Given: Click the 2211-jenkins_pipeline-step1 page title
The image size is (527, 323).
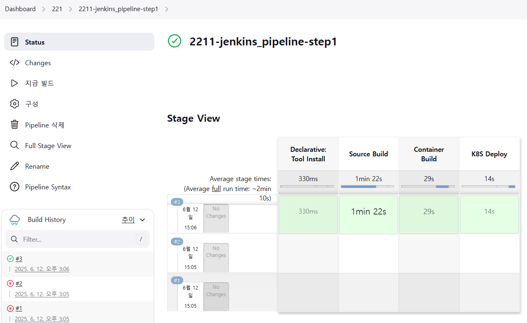Looking at the screenshot, I should coord(263,42).
